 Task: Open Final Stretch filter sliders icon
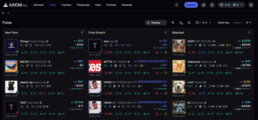click(x=166, y=32)
